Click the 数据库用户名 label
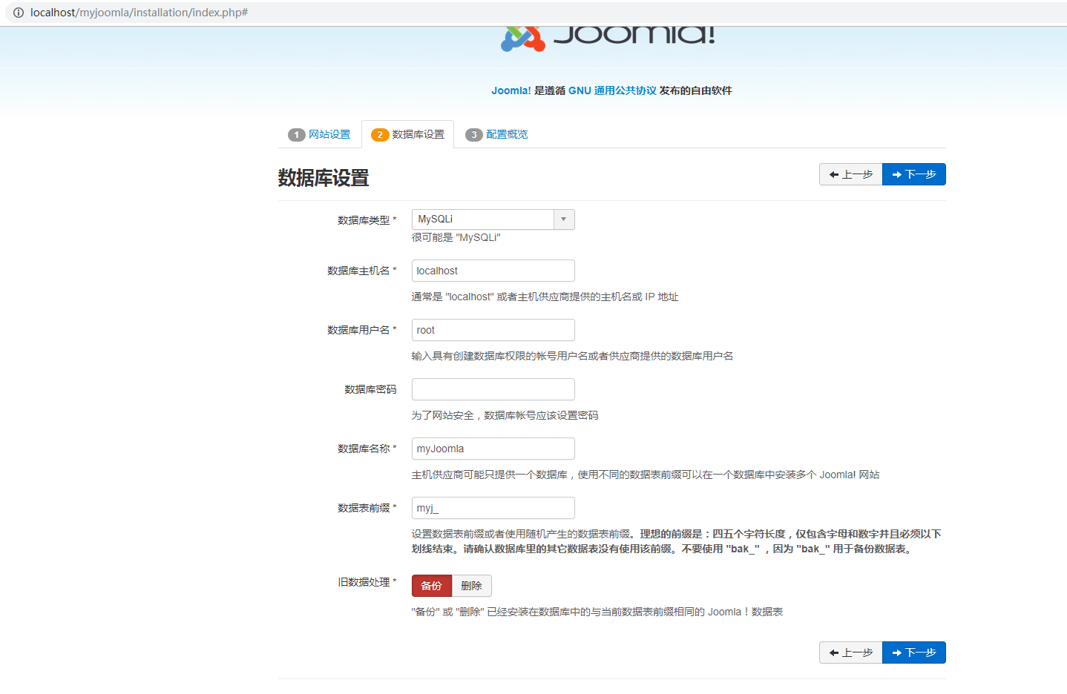The image size is (1067, 694). click(x=362, y=330)
